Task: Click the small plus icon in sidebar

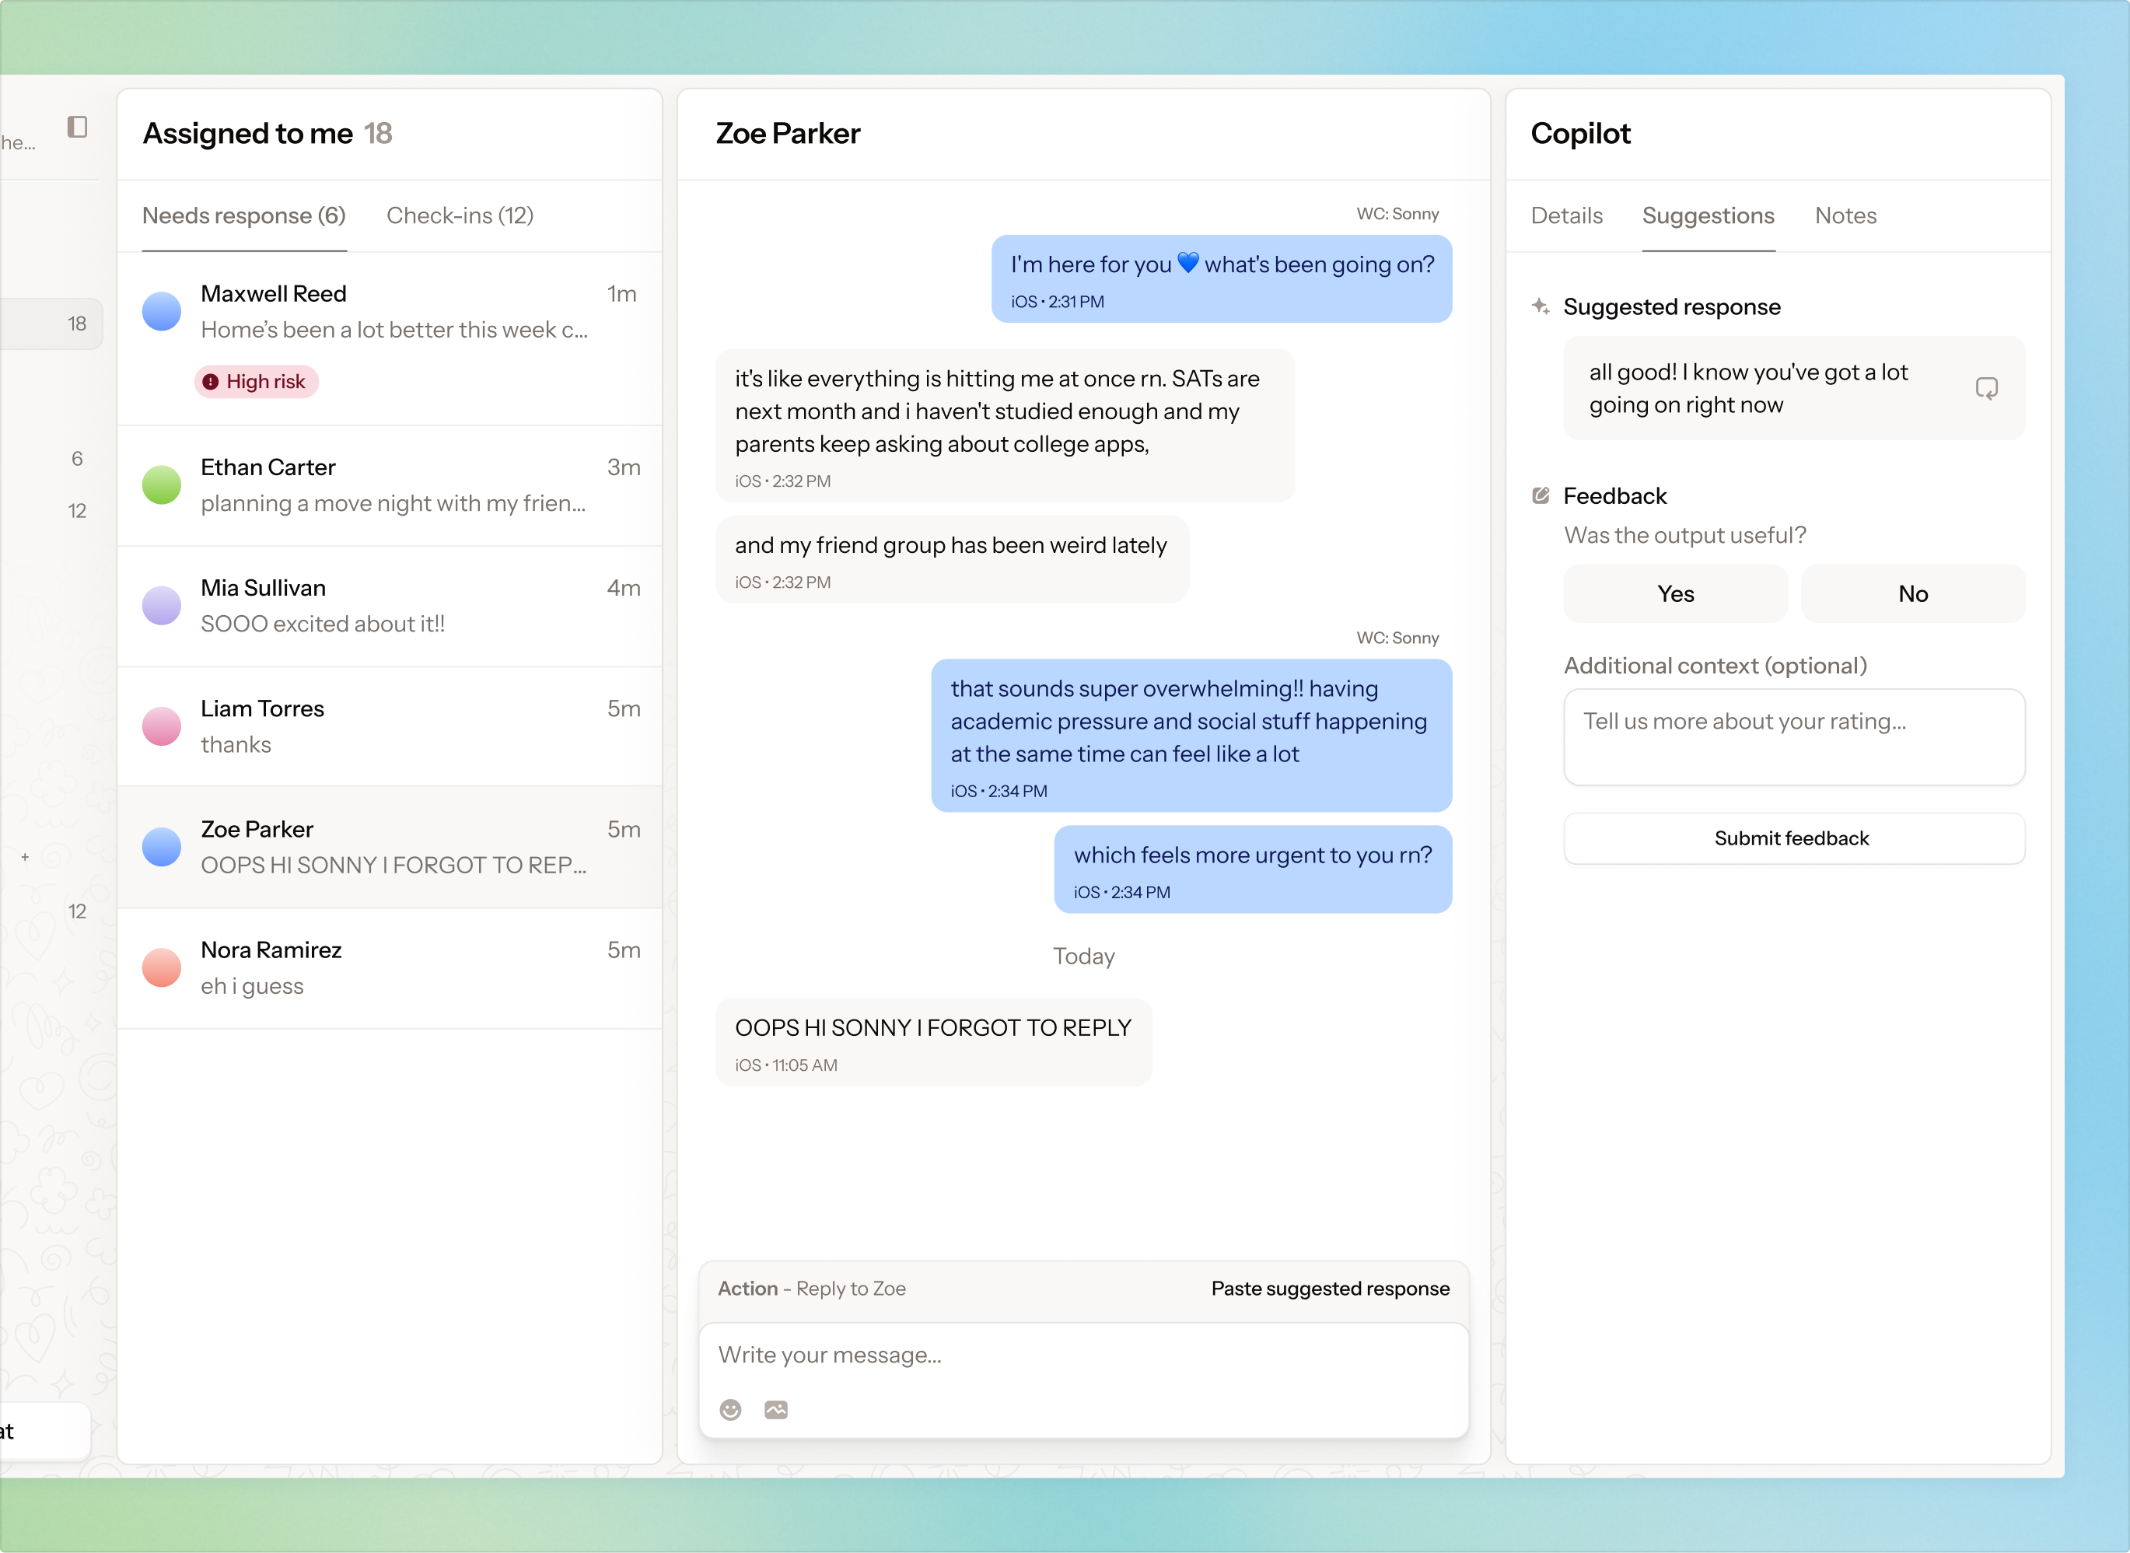Action: [26, 857]
